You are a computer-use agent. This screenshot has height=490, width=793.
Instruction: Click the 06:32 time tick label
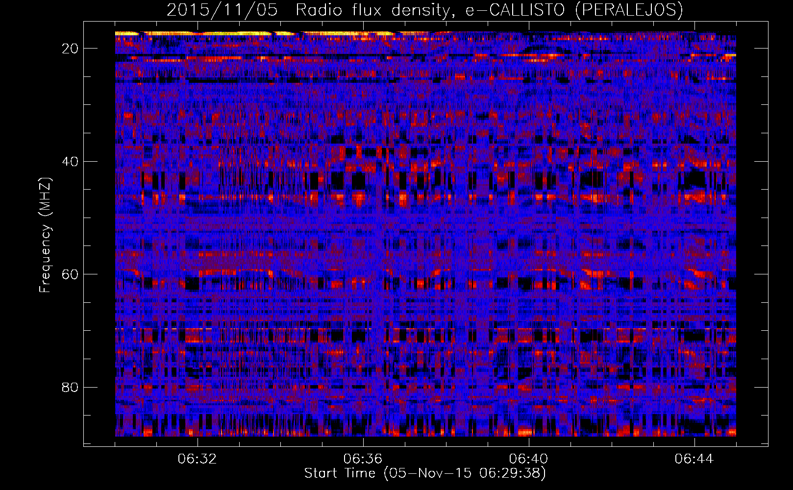[197, 459]
